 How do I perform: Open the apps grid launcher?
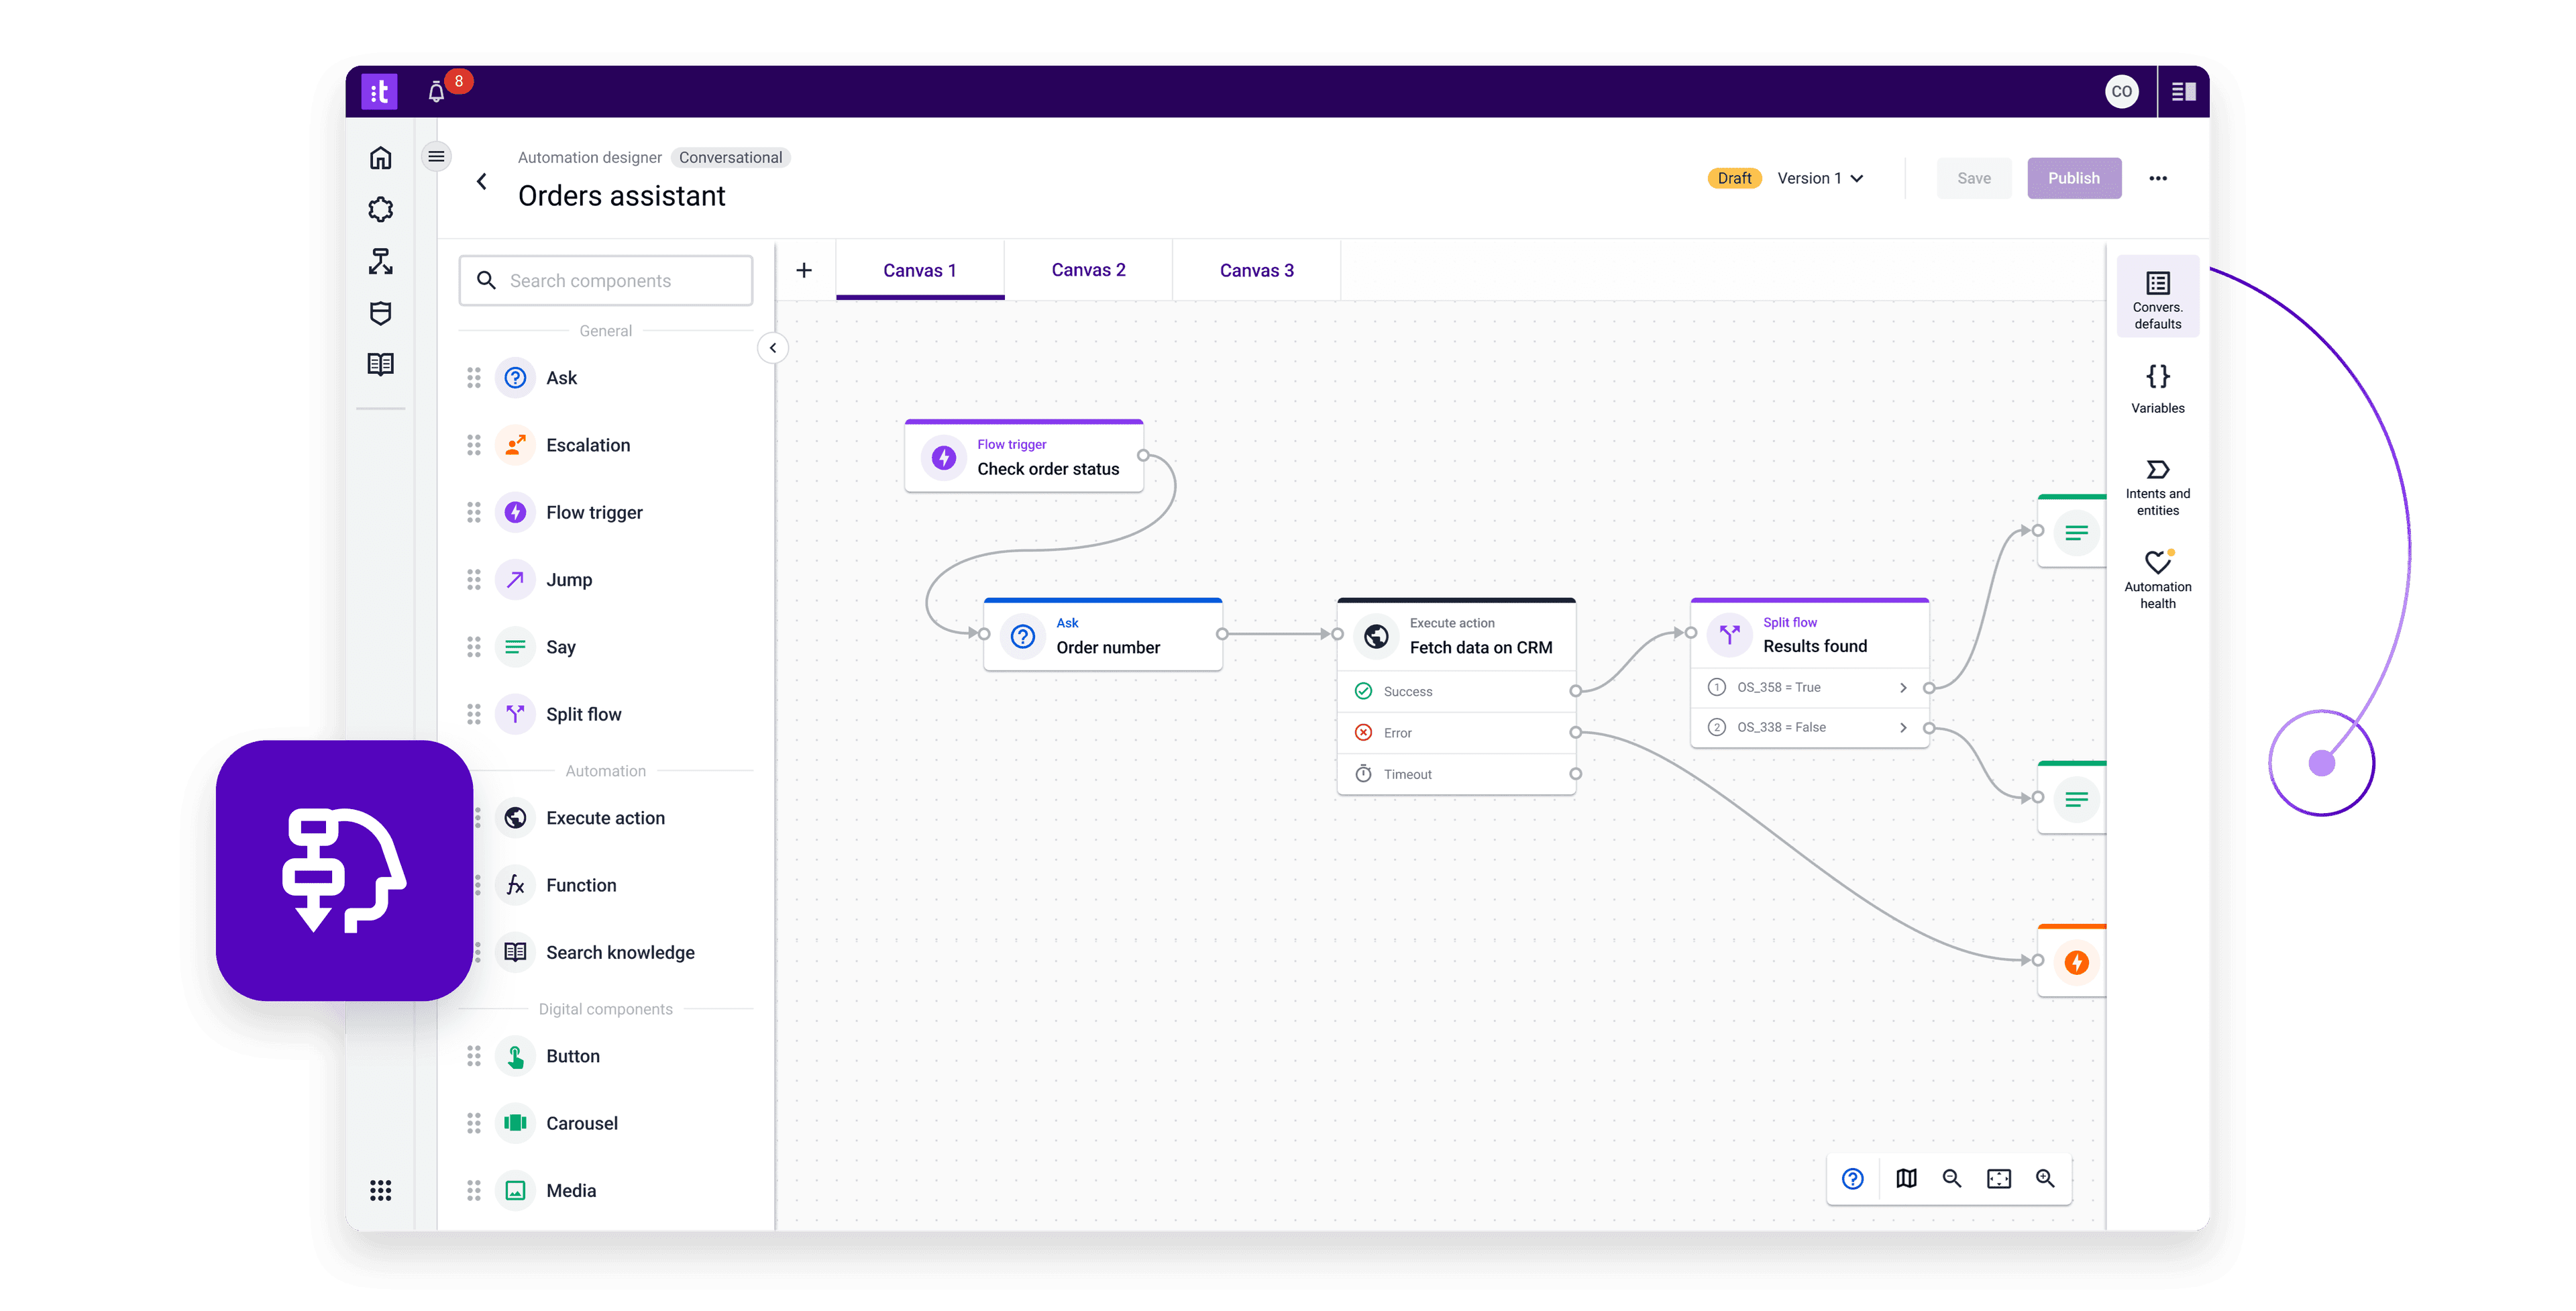380,1190
